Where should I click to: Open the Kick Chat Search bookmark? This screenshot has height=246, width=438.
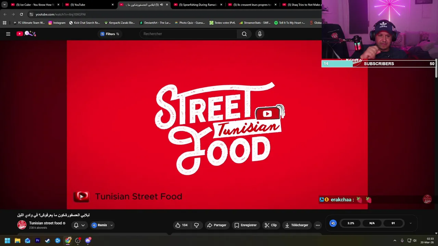point(85,23)
